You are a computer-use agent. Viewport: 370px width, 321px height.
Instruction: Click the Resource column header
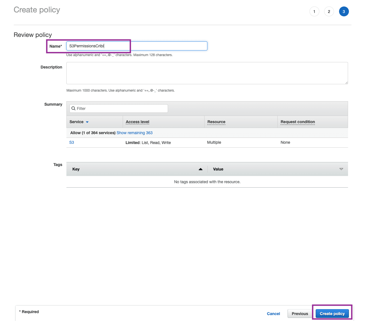tap(216, 122)
